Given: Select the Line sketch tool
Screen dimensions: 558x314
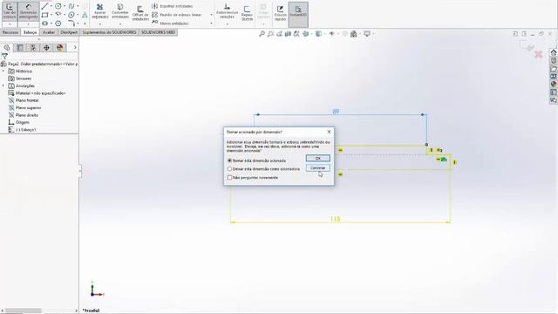Looking at the screenshot, I should tap(44, 6).
